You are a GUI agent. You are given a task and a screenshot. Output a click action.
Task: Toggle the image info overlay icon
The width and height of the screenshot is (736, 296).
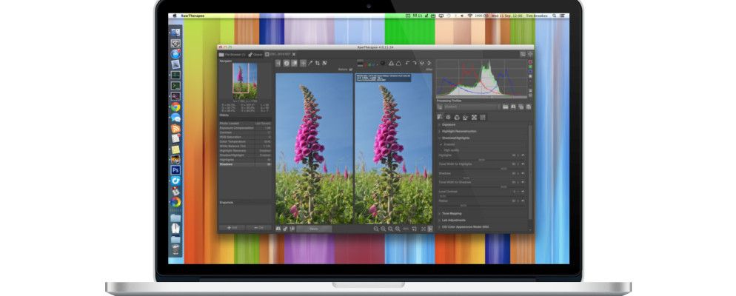point(287,63)
